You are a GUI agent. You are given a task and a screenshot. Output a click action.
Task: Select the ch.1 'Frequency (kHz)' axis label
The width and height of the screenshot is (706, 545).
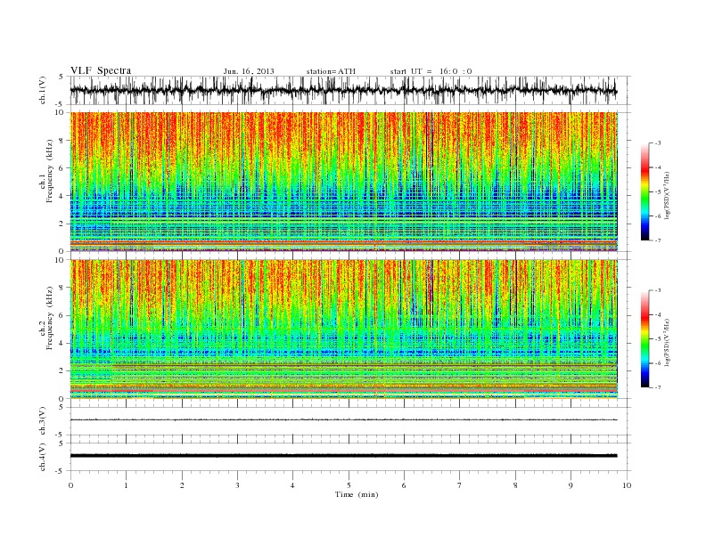[50, 171]
